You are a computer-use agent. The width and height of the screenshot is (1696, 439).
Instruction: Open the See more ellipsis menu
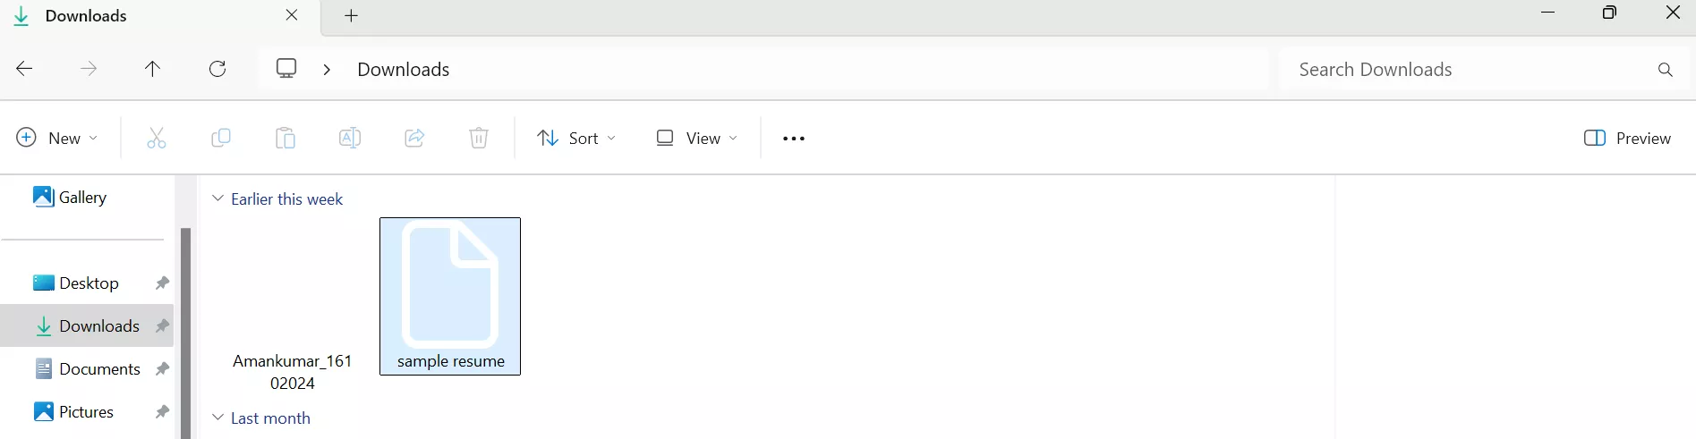pyautogui.click(x=794, y=138)
